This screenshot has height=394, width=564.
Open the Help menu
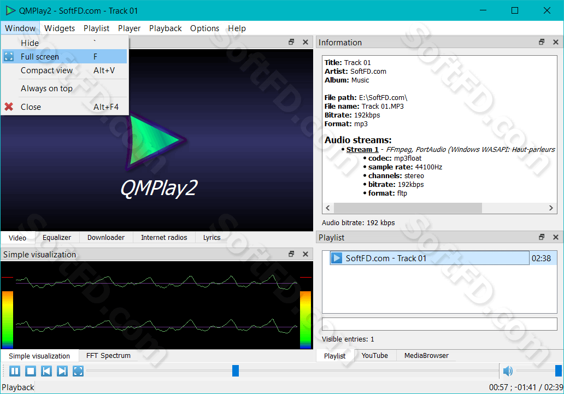[237, 28]
